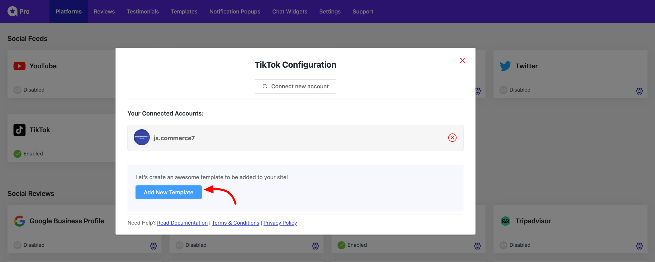Click the Google Business Profile logo
The image size is (655, 262).
pos(19,221)
